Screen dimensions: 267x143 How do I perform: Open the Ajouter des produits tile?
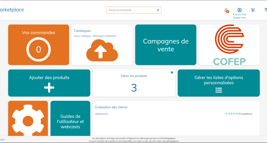pos(49,83)
